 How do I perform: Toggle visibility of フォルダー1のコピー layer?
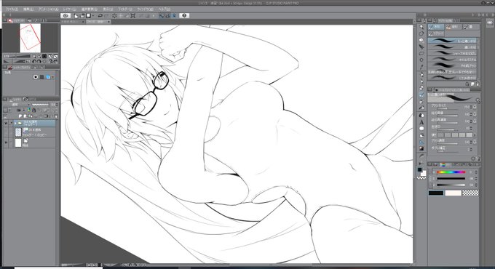click(5, 132)
